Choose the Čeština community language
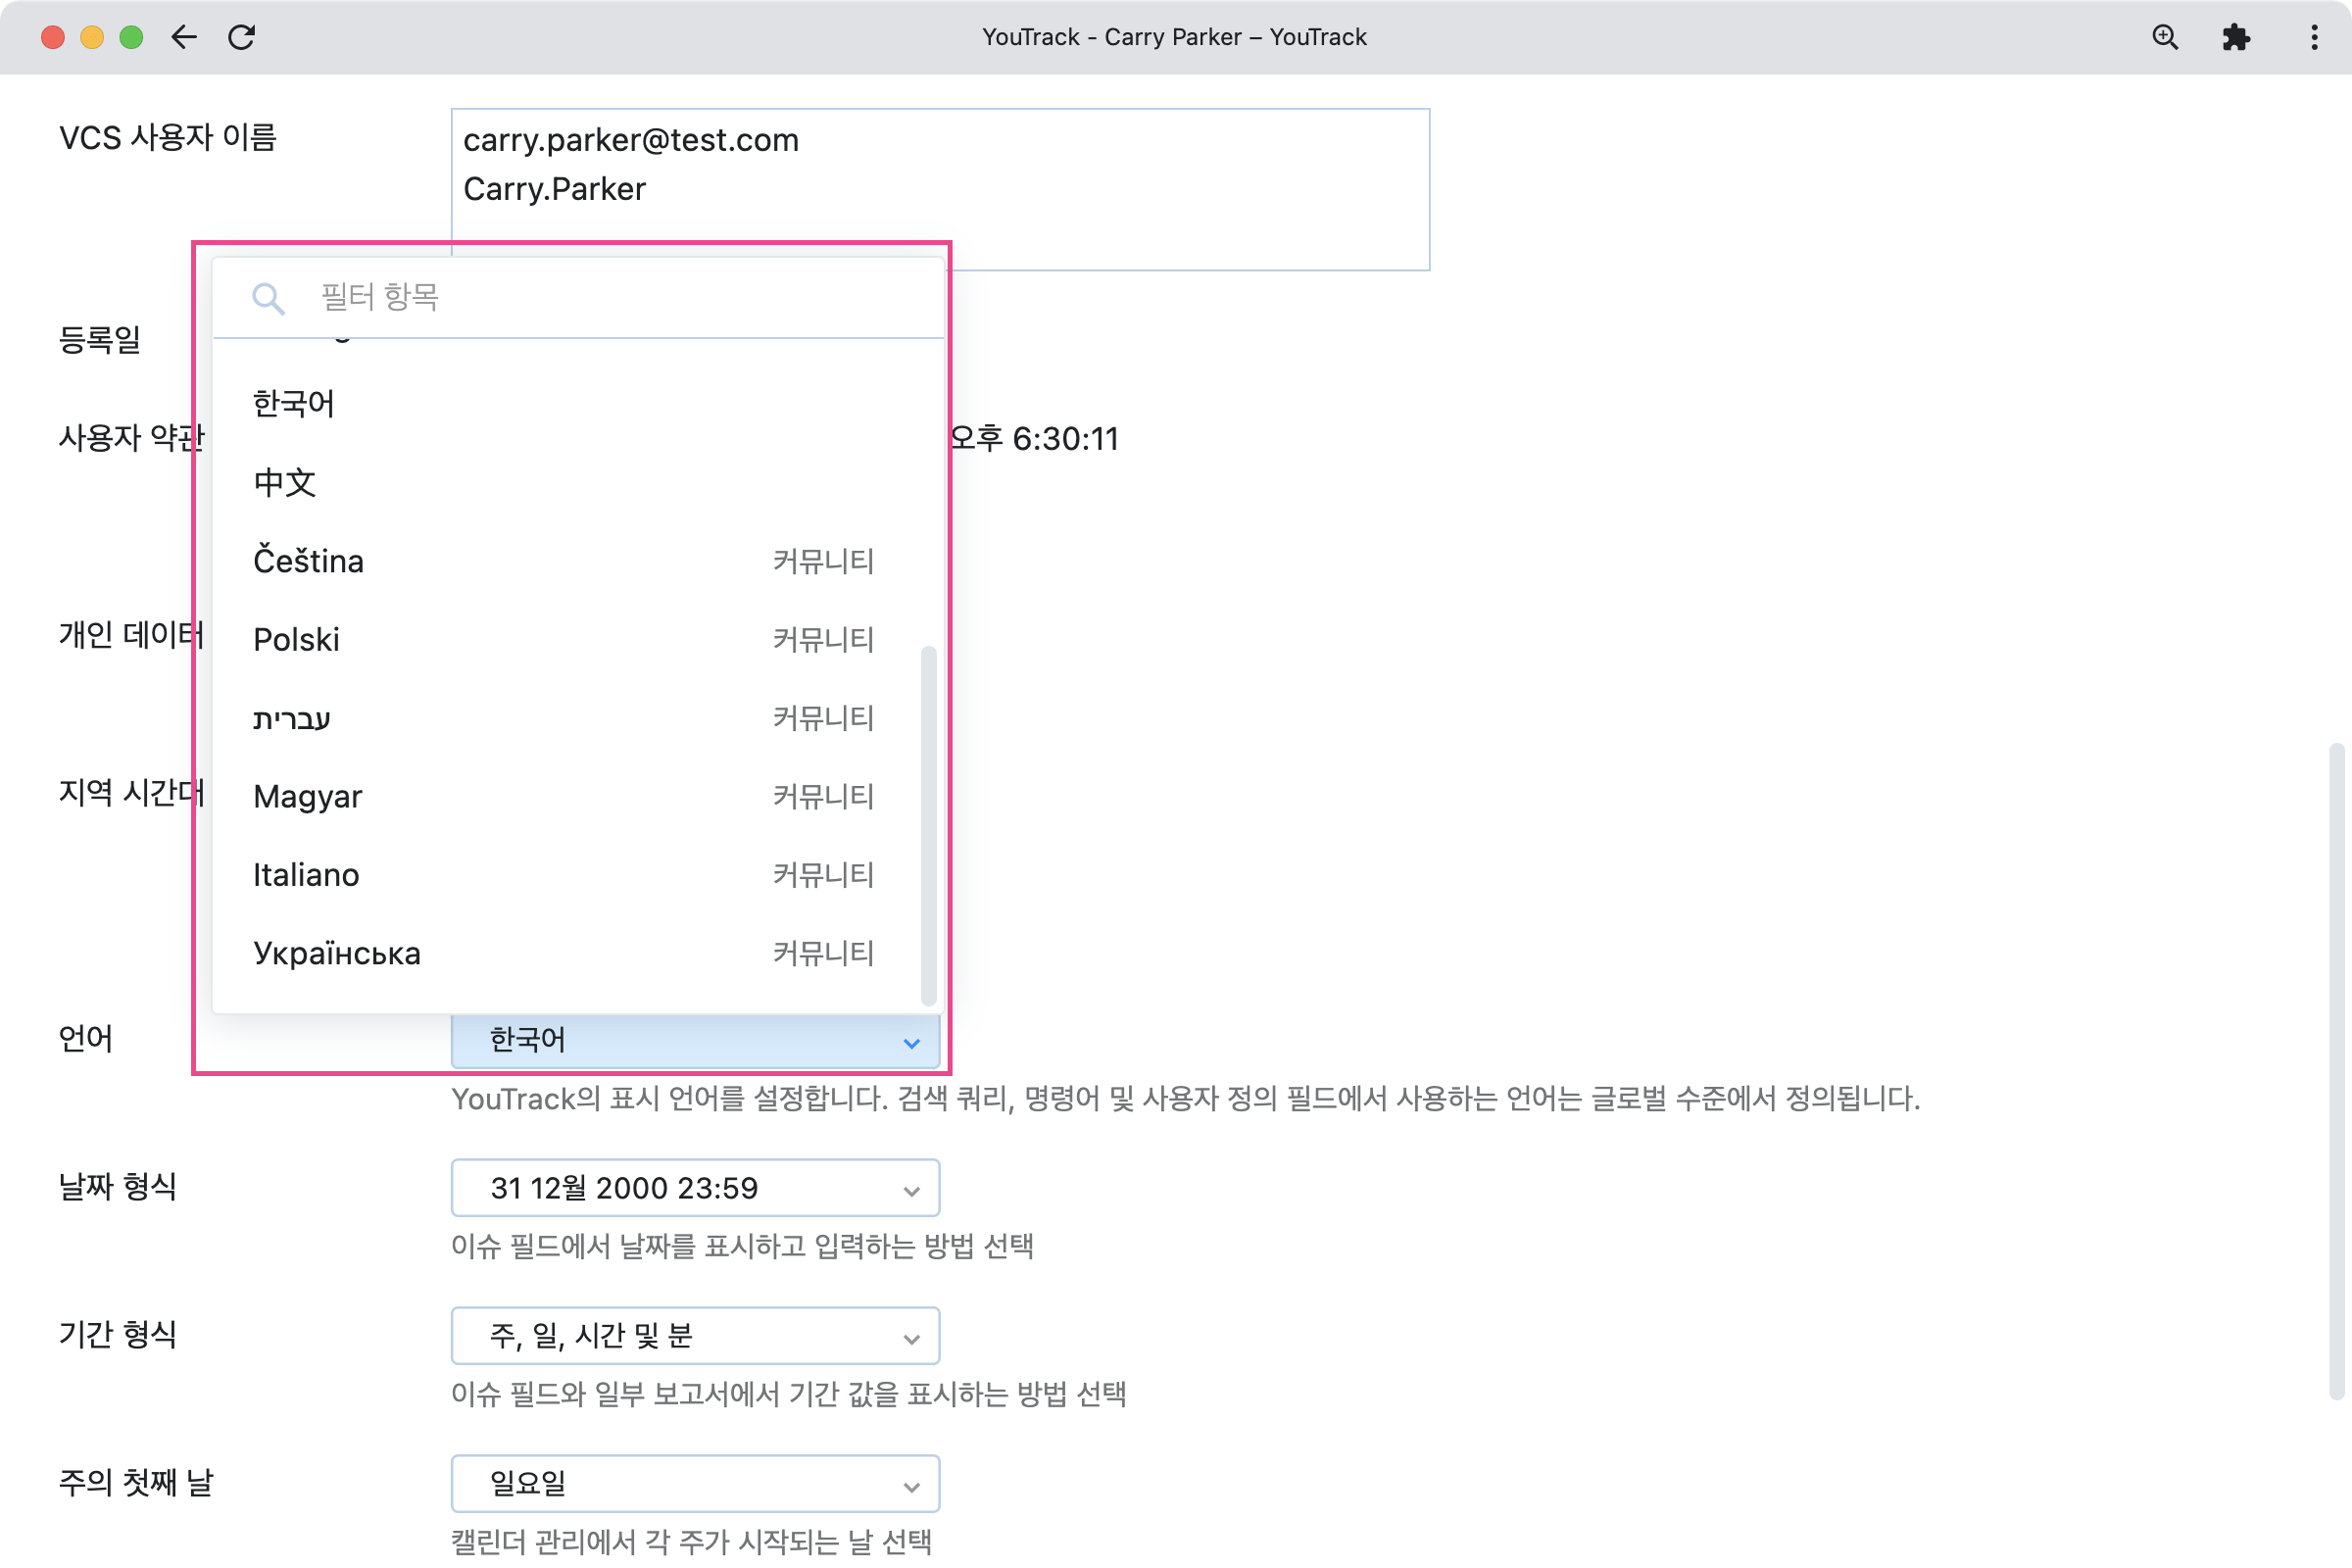2352x1568 pixels. (x=307, y=560)
